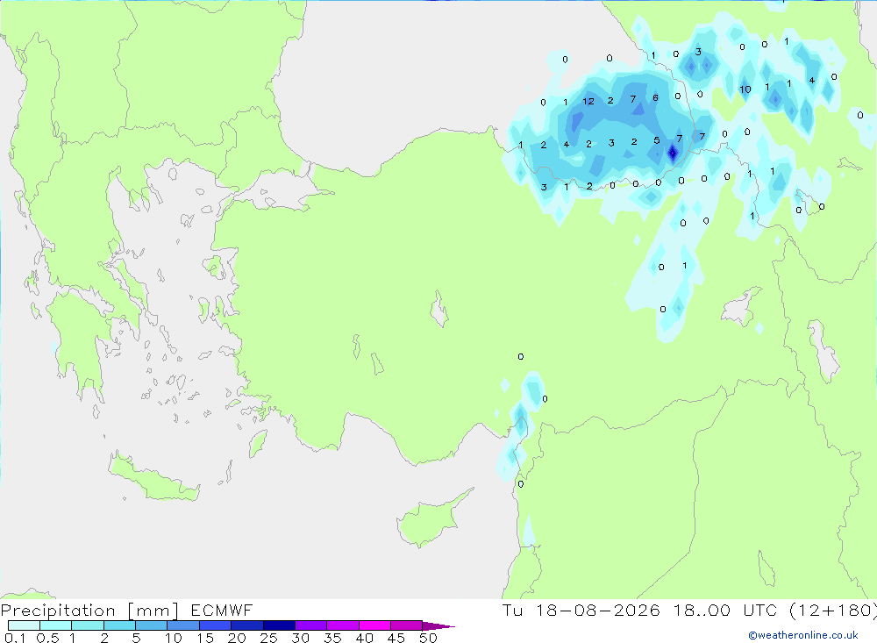Click the 'ECMWF' model label
The image size is (877, 643).
(222, 610)
